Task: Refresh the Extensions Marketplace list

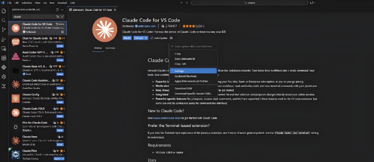Action: pos(57,10)
